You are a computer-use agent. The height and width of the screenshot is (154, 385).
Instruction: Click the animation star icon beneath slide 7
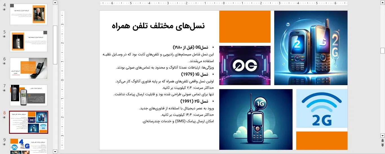4,90
